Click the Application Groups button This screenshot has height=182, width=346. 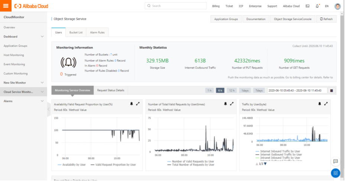[x=226, y=19]
